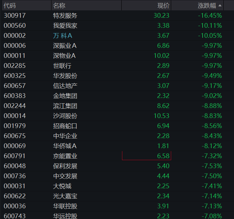Click the boxed price cell 6.58
This screenshot has width=234, height=219.
[146, 156]
